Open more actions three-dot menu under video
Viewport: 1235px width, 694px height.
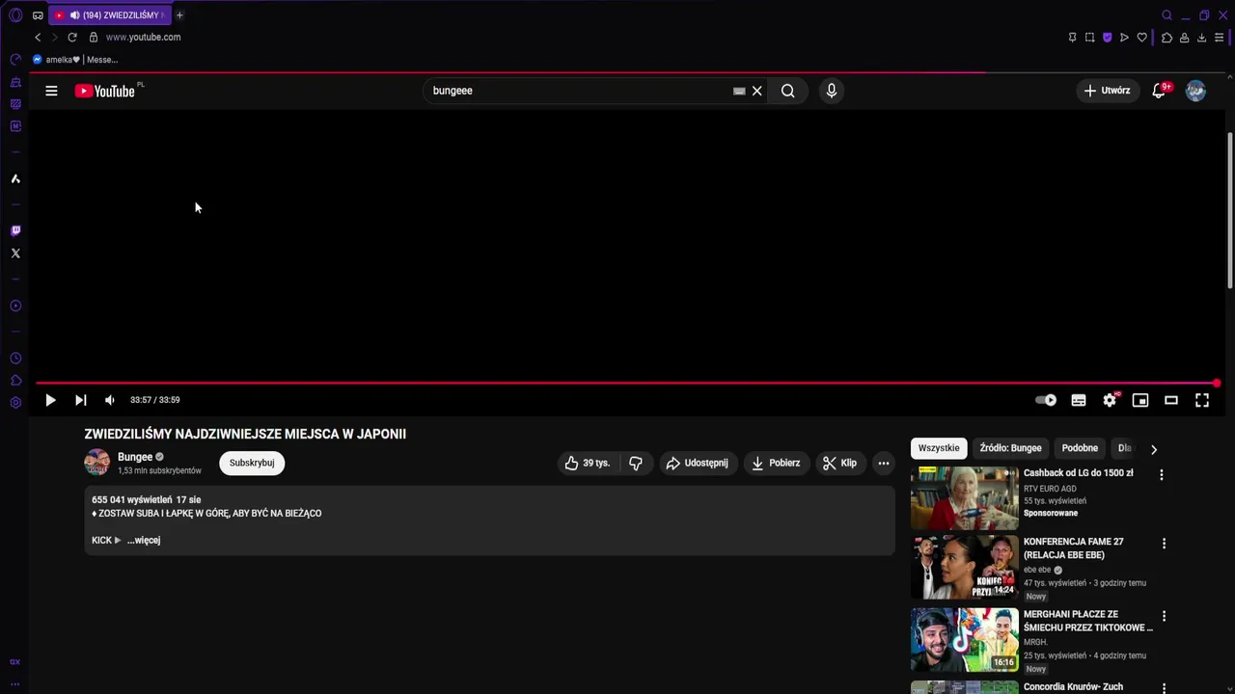coord(884,463)
